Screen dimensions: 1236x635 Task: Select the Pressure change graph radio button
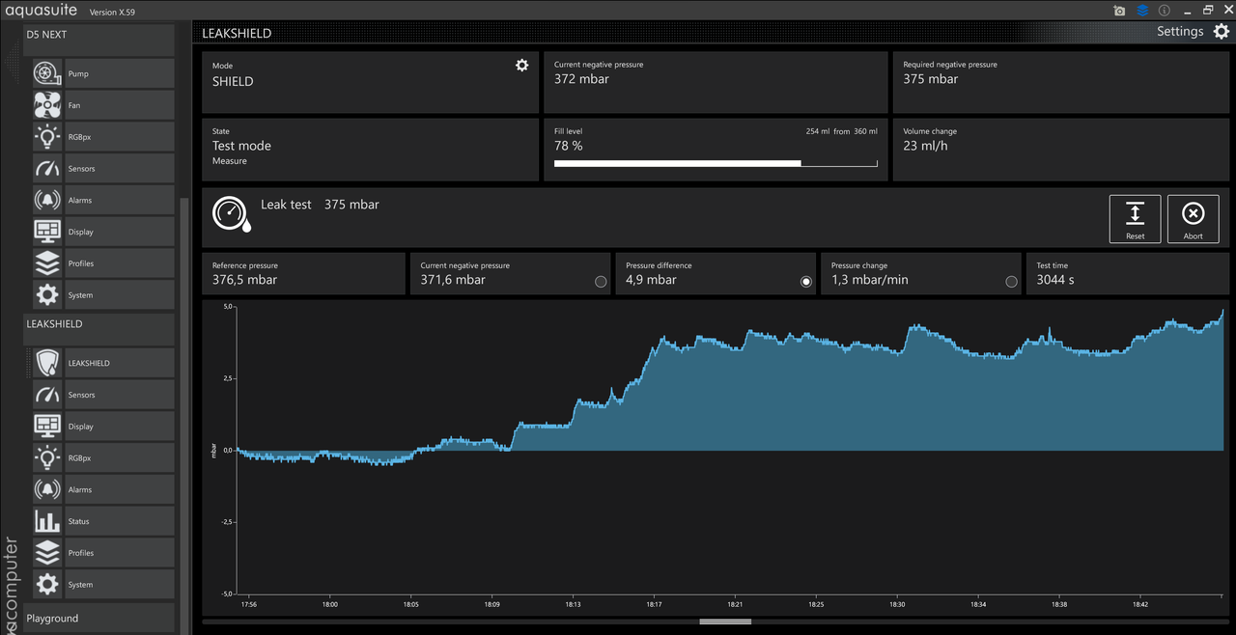click(1012, 282)
